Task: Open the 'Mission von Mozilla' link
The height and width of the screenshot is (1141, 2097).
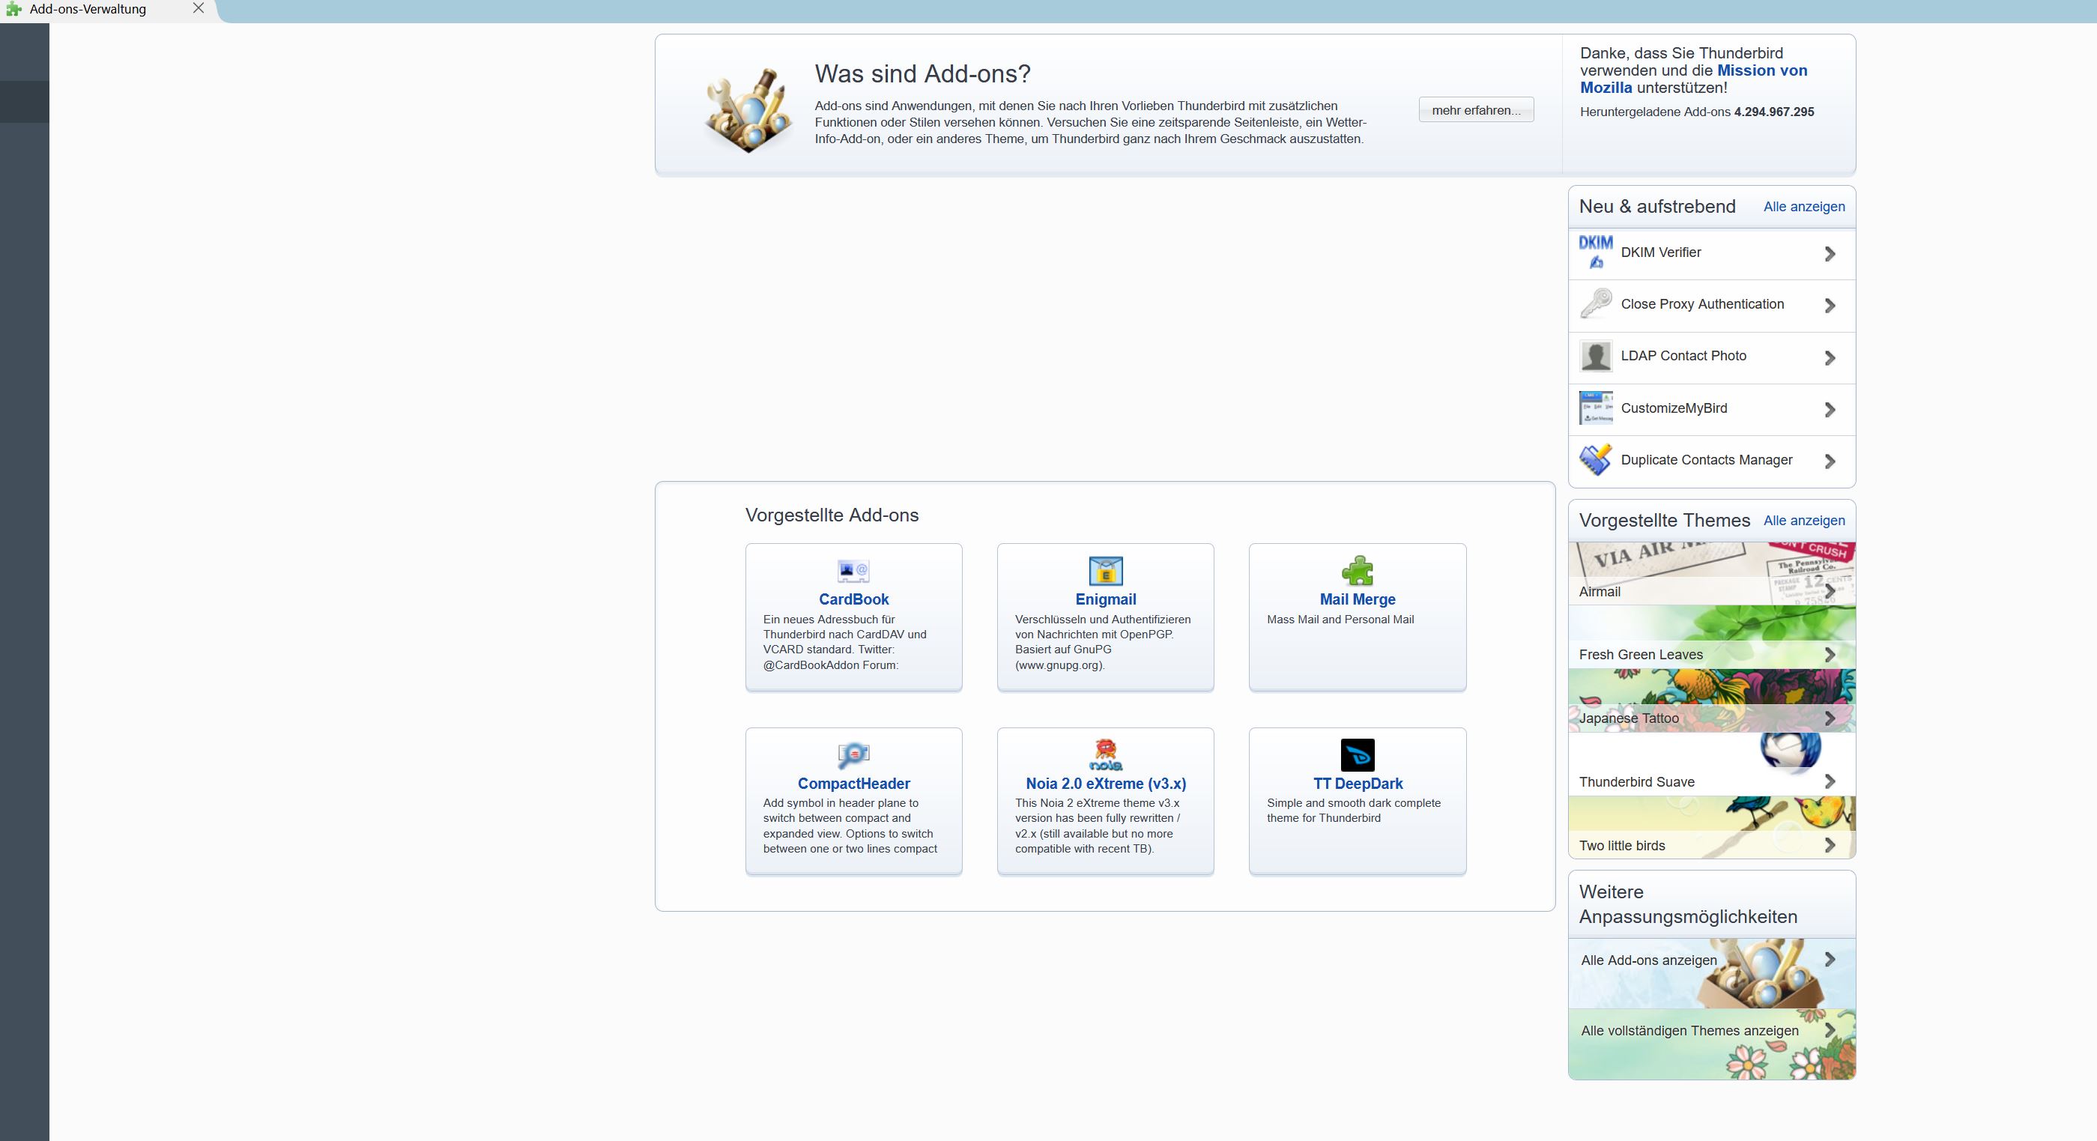Action: 1761,71
